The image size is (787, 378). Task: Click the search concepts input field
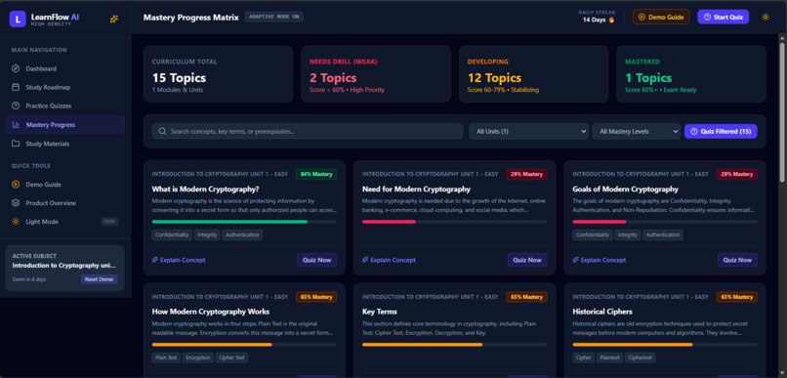tap(308, 132)
